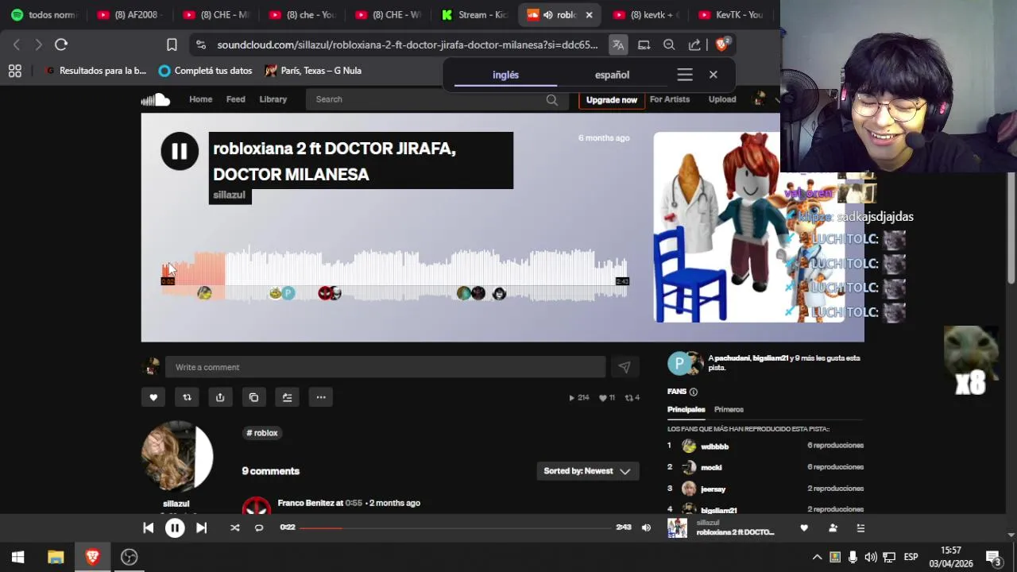Screen dimensions: 1017x572
Task: Repost the track using the repost icon
Action: point(187,397)
